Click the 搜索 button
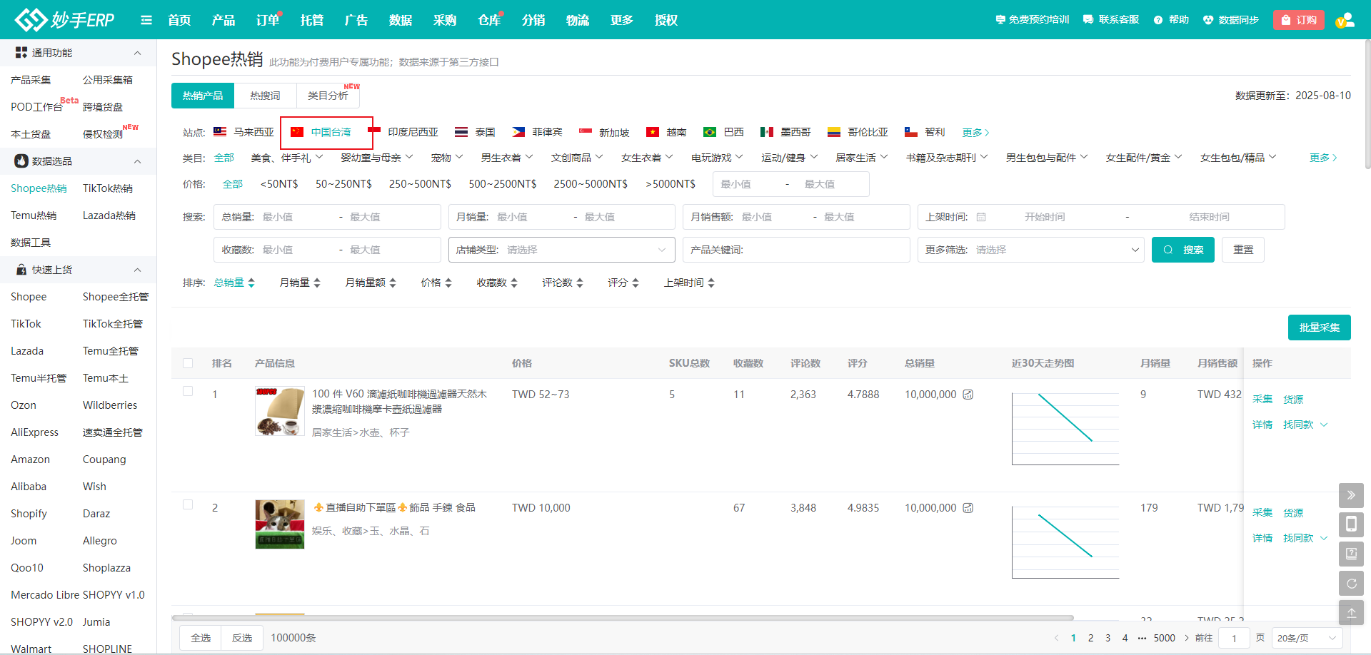The height and width of the screenshot is (655, 1371). point(1183,250)
